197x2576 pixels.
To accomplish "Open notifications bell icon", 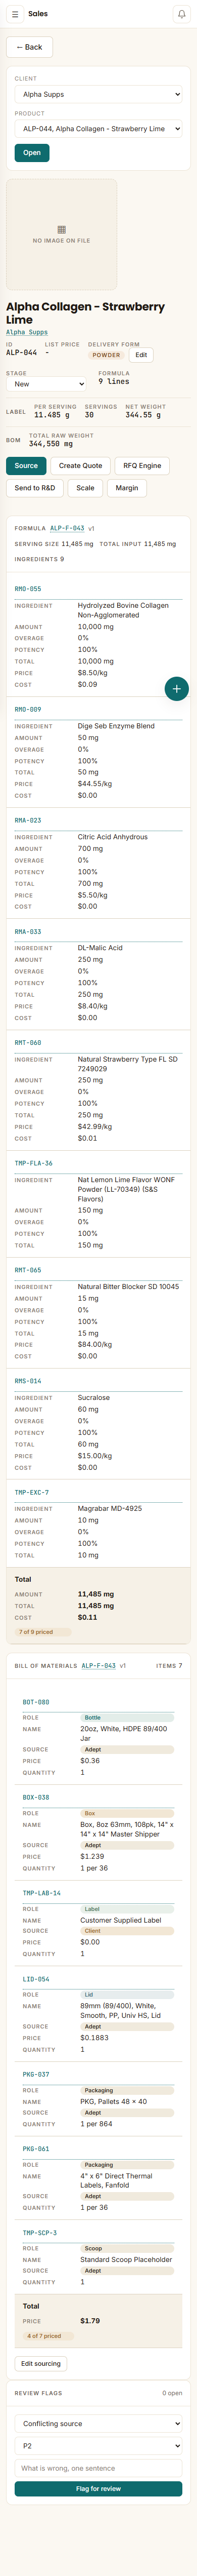I will [x=181, y=14].
